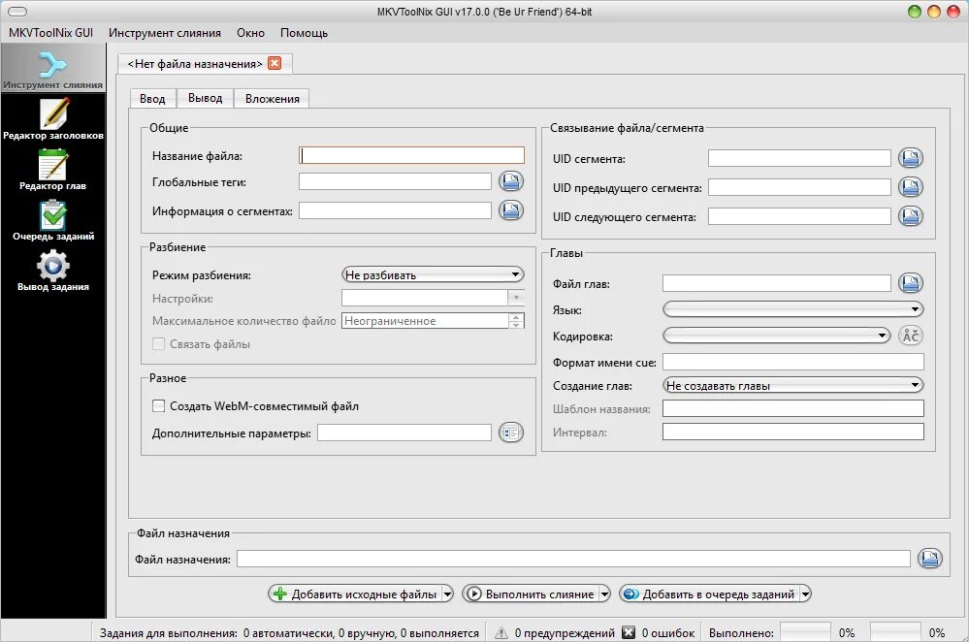Browse for UID предыдущего сегмента file
969x642 pixels.
click(910, 186)
